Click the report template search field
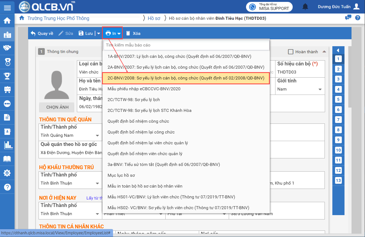The height and width of the screenshot is (237, 365). click(x=186, y=45)
